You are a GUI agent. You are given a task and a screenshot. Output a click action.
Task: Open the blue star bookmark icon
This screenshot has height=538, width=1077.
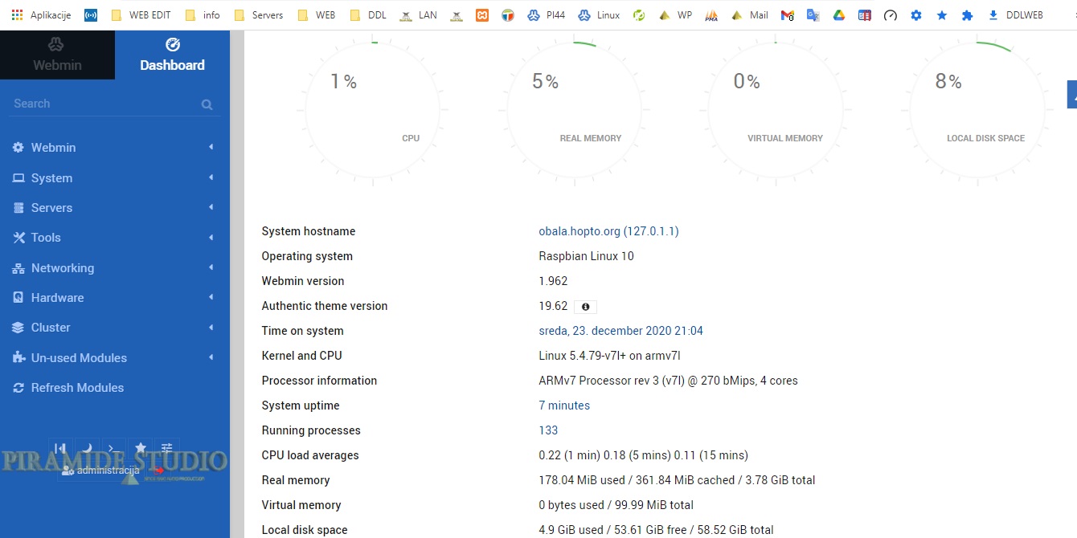click(x=942, y=15)
